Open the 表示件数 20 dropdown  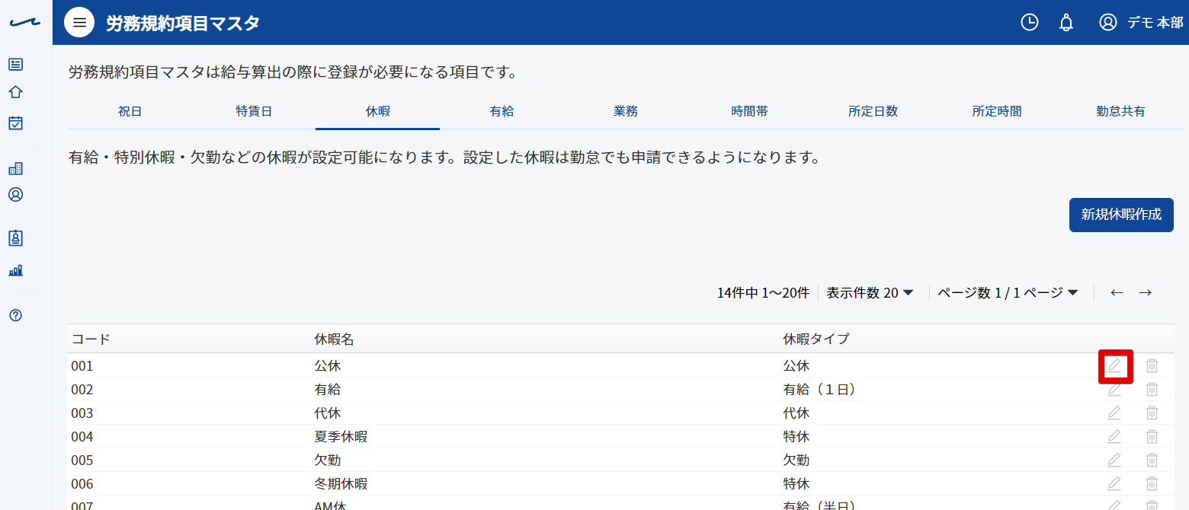(870, 292)
